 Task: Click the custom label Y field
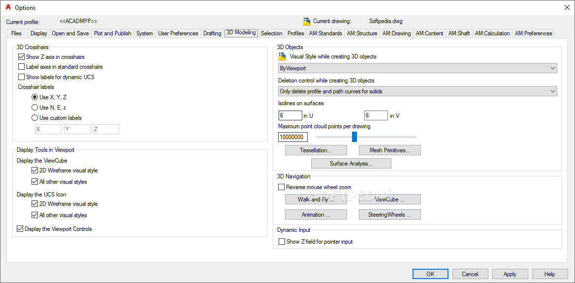click(77, 129)
